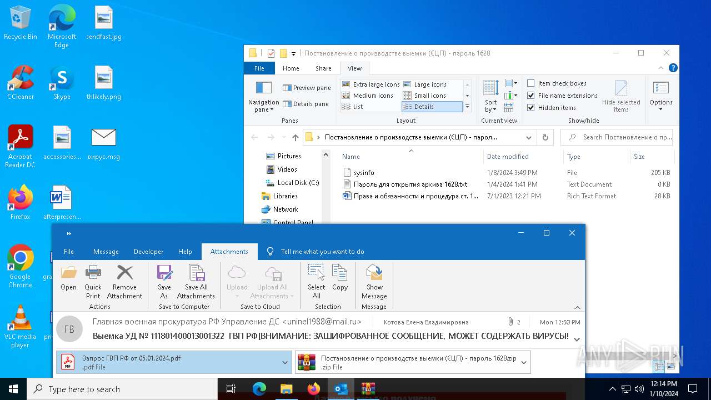
Task: Enable Preview pane in Explorer
Action: tap(307, 88)
